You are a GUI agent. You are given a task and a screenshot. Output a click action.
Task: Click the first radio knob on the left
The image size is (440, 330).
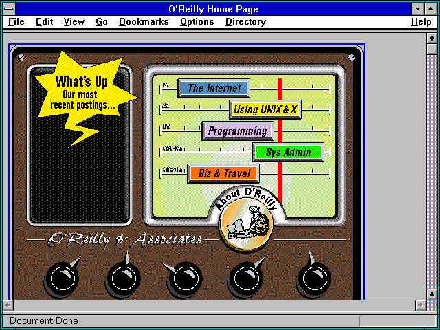pyautogui.click(x=63, y=278)
